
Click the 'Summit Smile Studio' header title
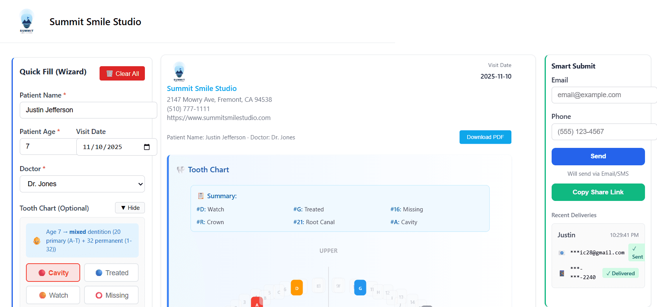tap(95, 22)
